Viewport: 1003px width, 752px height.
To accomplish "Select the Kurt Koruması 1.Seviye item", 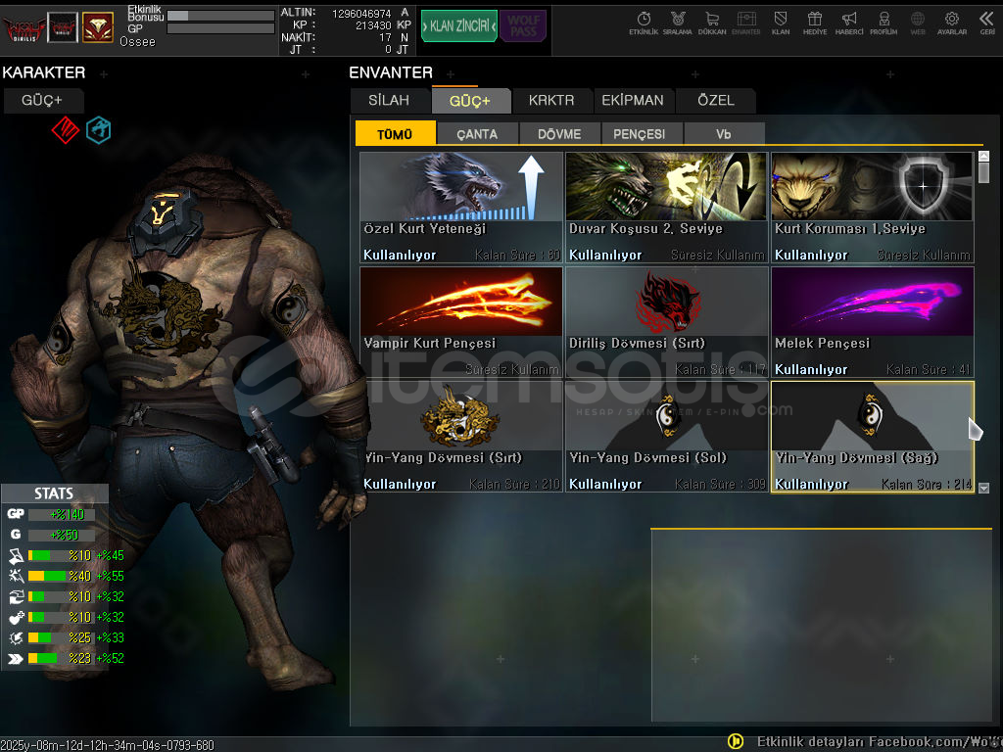I will point(873,208).
